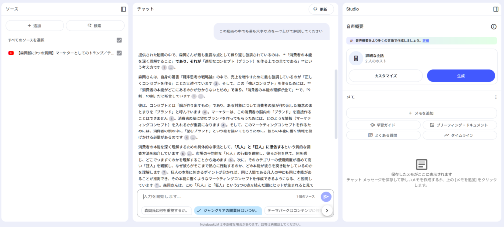This screenshot has height=227, width=504.
Task: Toggle the すべてのソースを選択 checkbox
Action: [x=119, y=40]
